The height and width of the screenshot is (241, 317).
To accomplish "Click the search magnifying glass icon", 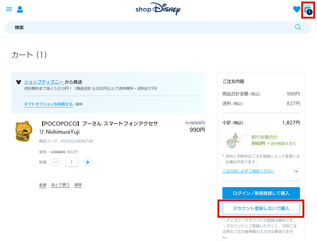I will coord(298,27).
